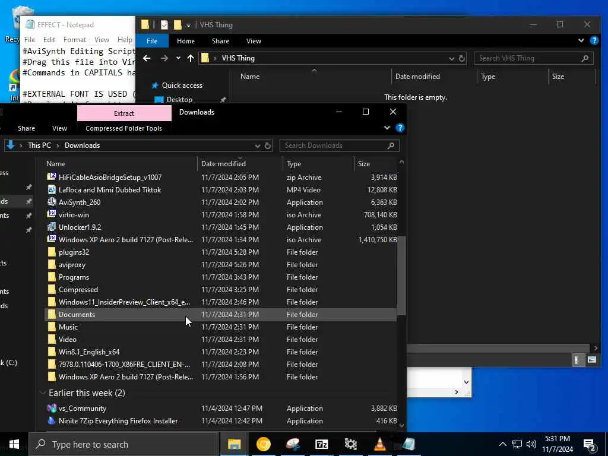
Task: Click the Downloads vertical scrollbar thumb
Action: (401, 275)
